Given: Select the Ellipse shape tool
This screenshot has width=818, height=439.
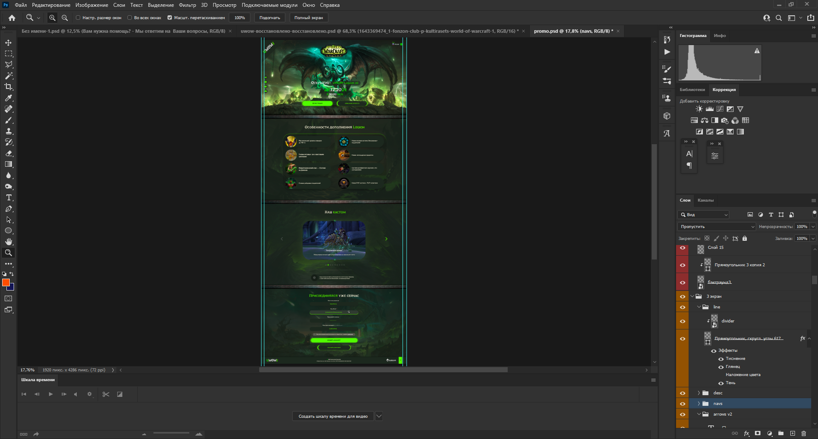Looking at the screenshot, I should coord(9,231).
